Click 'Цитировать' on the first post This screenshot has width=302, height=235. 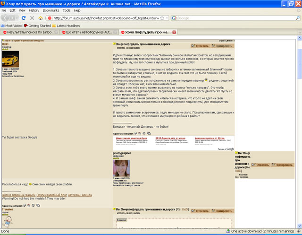(222, 46)
